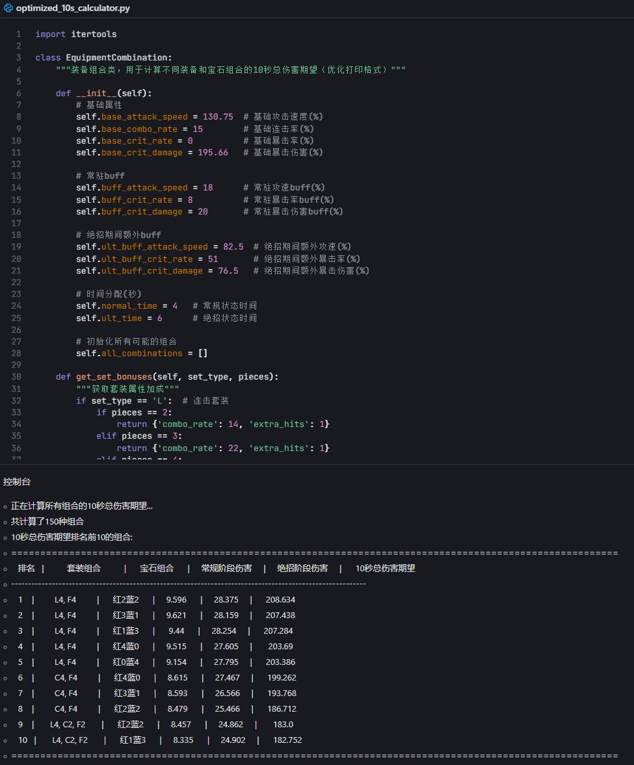The image size is (634, 765).
Task: Click the bullet icon beside 正在计算所有组合 message
Action: pos(5,506)
